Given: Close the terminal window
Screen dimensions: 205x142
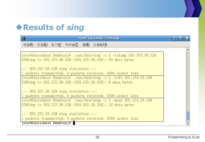Looking at the screenshot, I should click(x=187, y=38).
